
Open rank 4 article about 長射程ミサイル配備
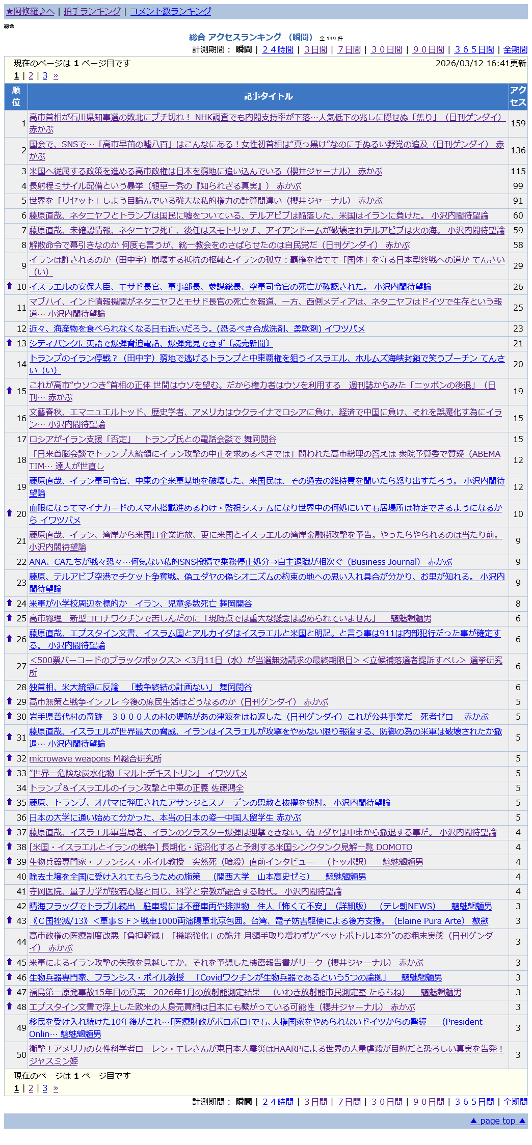pyautogui.click(x=165, y=186)
